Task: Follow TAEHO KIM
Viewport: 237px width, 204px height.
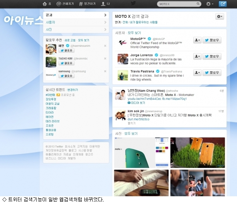Action: point(67,63)
